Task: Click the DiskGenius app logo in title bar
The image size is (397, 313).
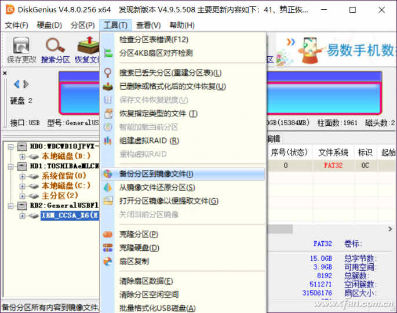Action: [10, 10]
